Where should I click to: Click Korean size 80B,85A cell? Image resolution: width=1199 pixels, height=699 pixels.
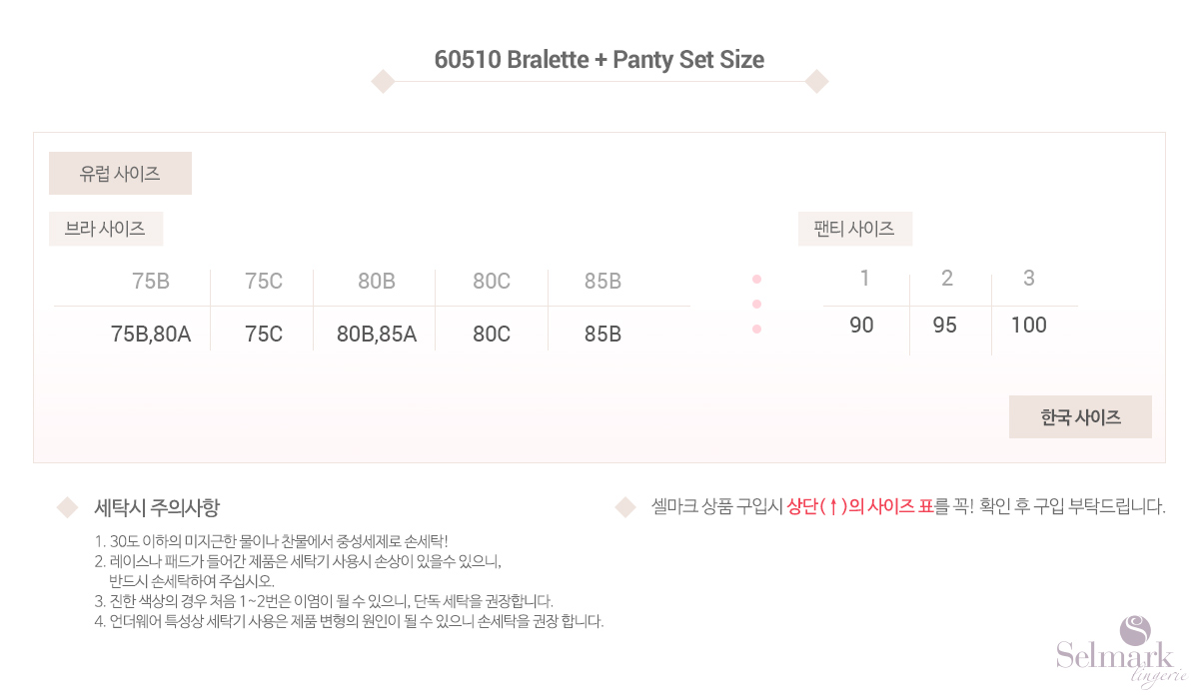coord(377,334)
